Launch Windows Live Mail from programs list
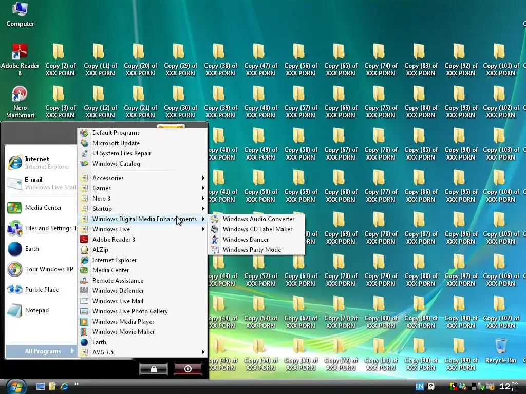526x394 pixels. pyautogui.click(x=143, y=301)
